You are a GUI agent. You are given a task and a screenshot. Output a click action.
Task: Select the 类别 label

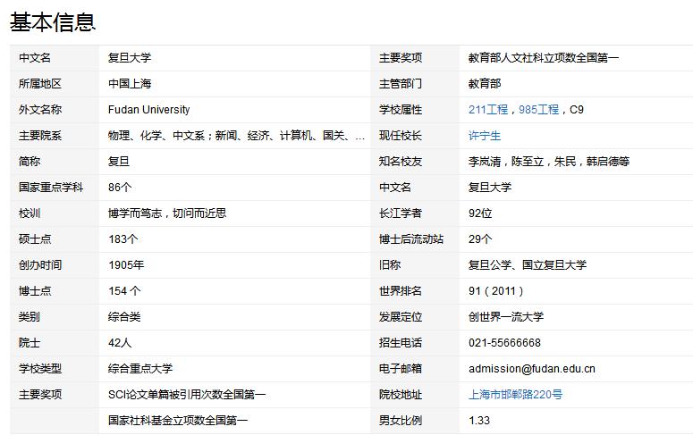coord(30,316)
